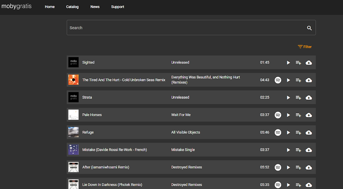The image size is (343, 189).
Task: Navigate to the Support page
Action: point(117,7)
